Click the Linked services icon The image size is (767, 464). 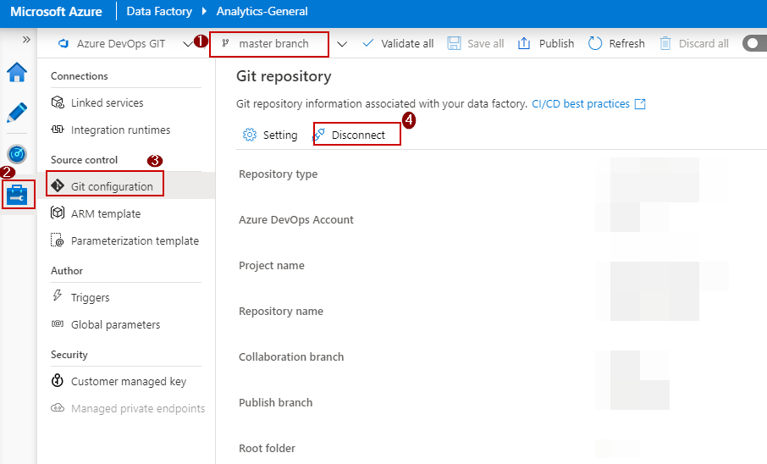click(58, 102)
